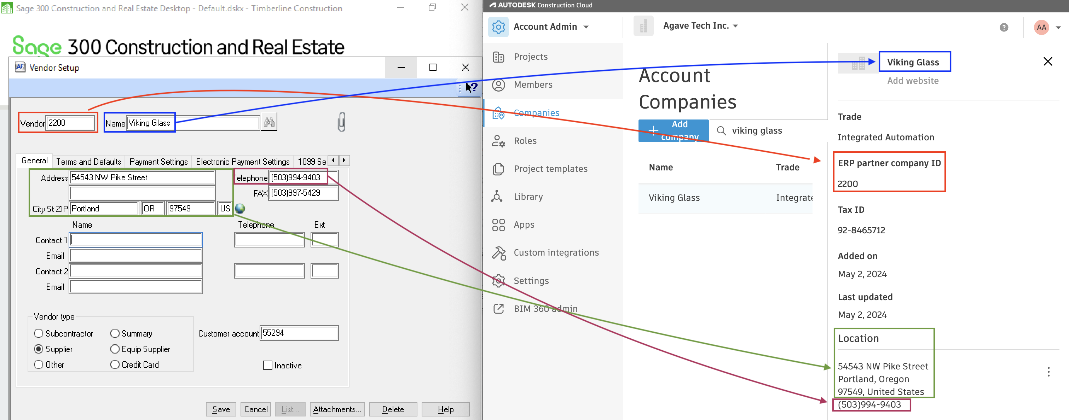Switch to the Terms and Defaults tab

[x=89, y=162]
